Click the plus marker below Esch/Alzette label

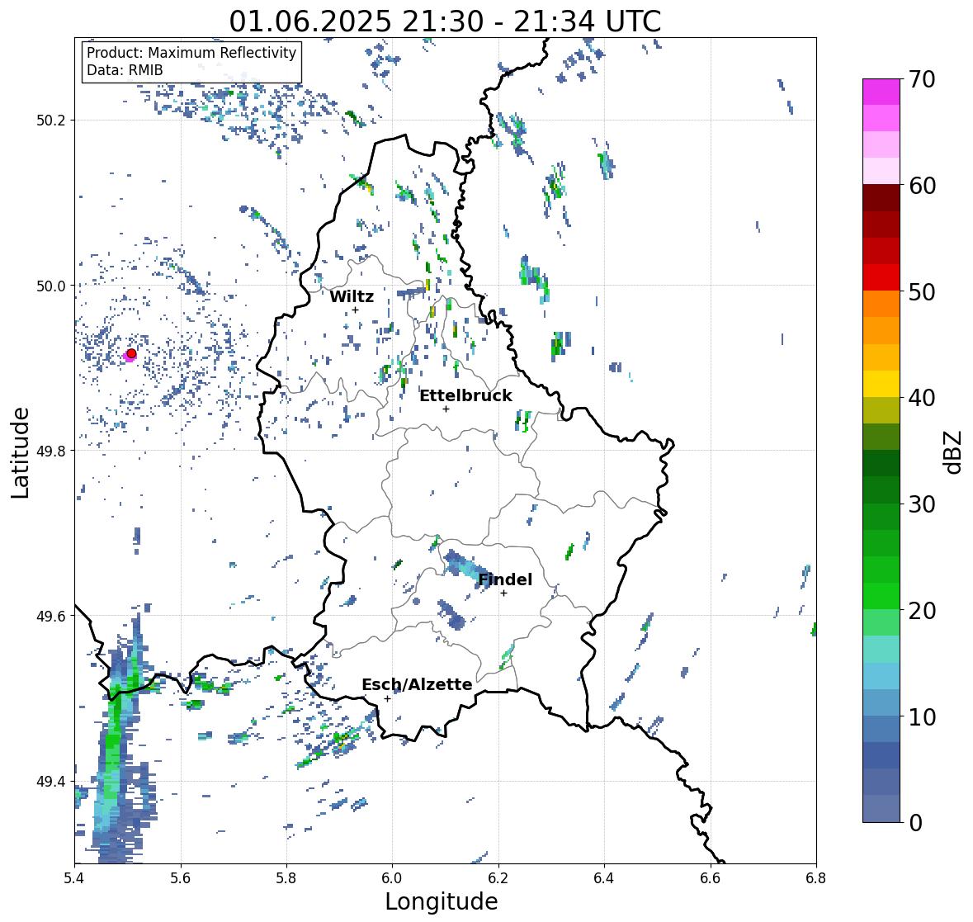(387, 698)
